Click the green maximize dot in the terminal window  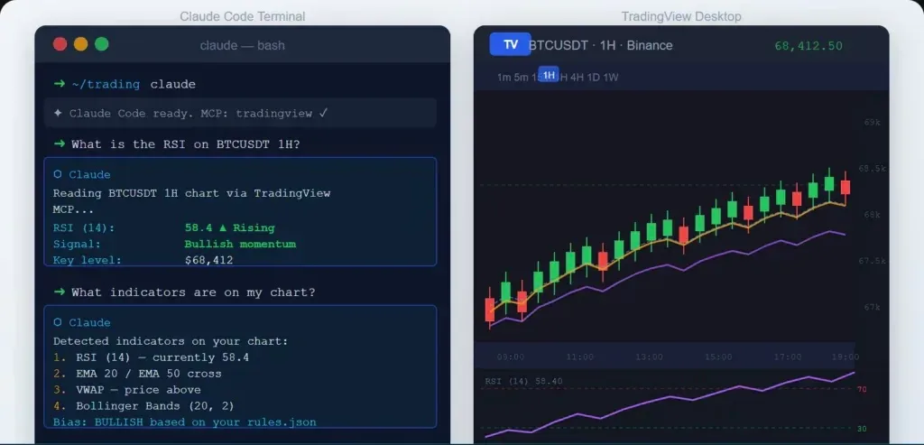point(102,44)
